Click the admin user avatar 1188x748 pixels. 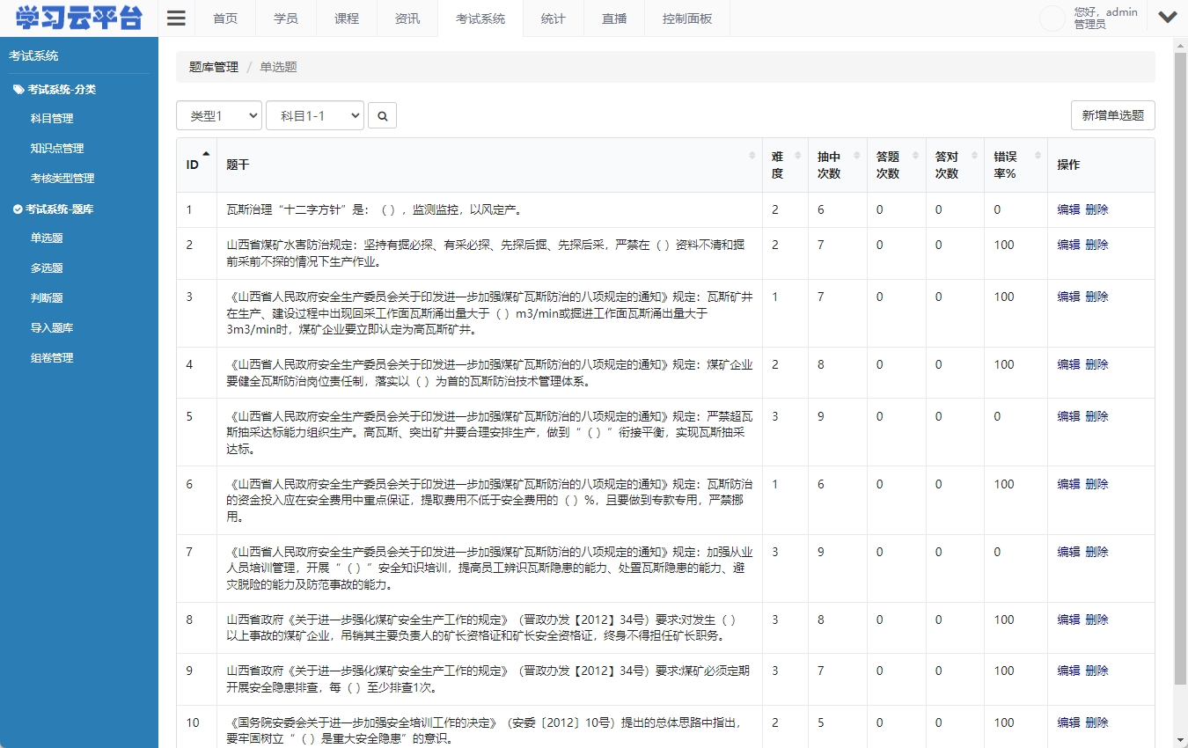tap(1052, 18)
